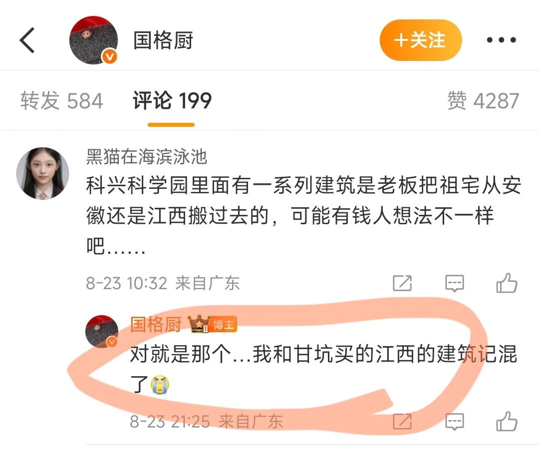Repost the 黑猫在海滨泳池 comment via share icon
539x456 pixels.
point(402,283)
